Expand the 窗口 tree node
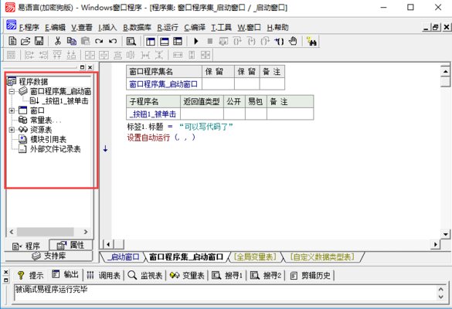The image size is (452, 309). 12,110
